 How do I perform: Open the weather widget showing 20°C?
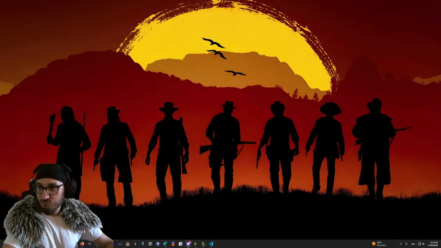click(x=379, y=244)
